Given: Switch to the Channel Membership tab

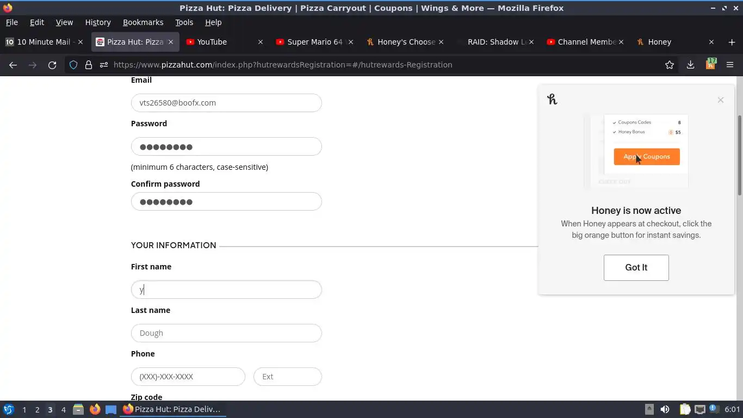Looking at the screenshot, I should pos(585,42).
